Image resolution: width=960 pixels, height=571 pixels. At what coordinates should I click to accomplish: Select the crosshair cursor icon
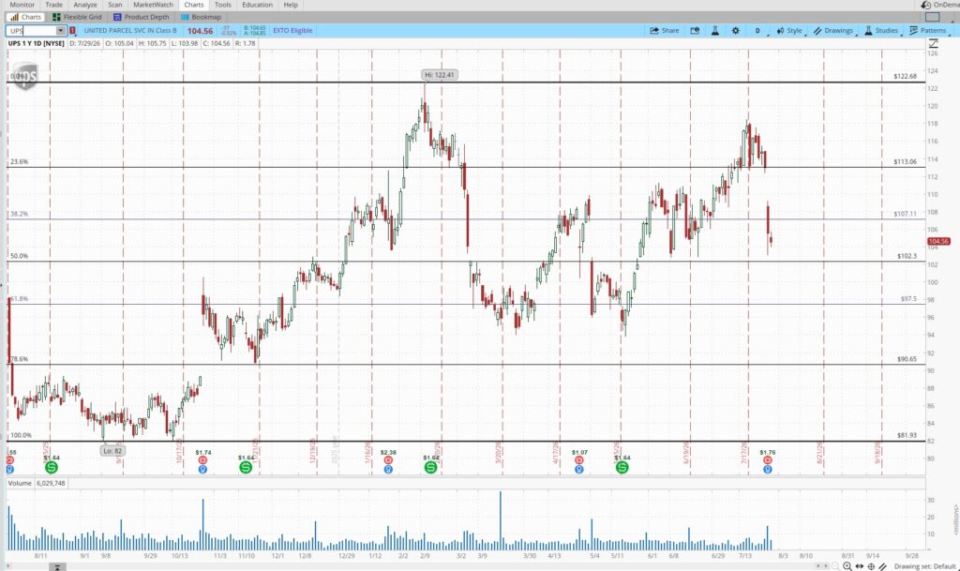(871, 566)
